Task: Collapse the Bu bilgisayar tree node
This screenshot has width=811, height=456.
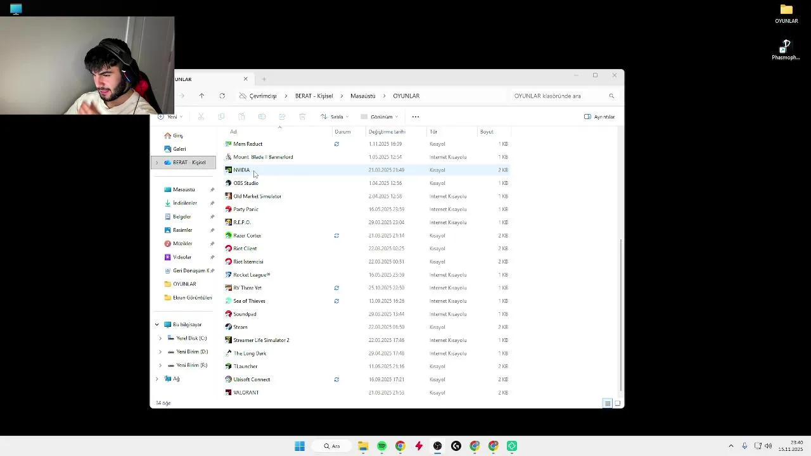Action: (156, 324)
